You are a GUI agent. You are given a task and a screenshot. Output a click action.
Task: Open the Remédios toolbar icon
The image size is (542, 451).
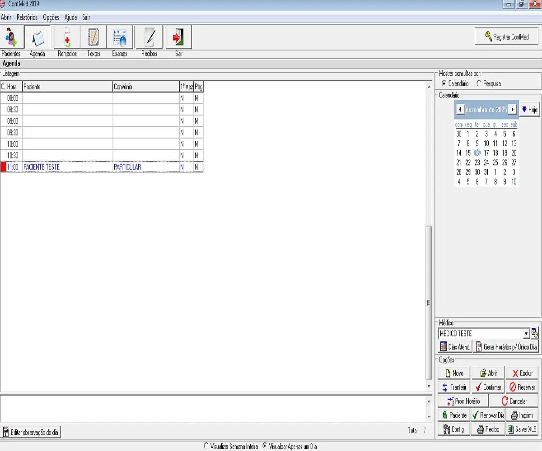point(67,37)
